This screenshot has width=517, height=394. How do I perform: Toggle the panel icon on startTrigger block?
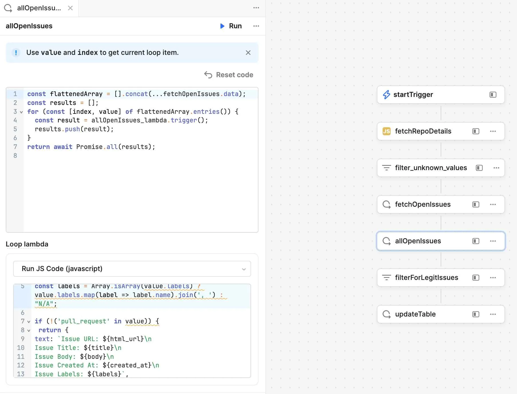(x=493, y=95)
